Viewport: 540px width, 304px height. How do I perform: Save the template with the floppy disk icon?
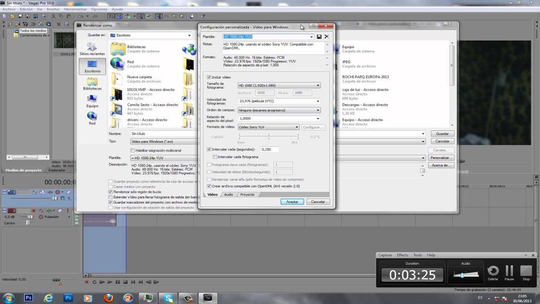point(319,37)
